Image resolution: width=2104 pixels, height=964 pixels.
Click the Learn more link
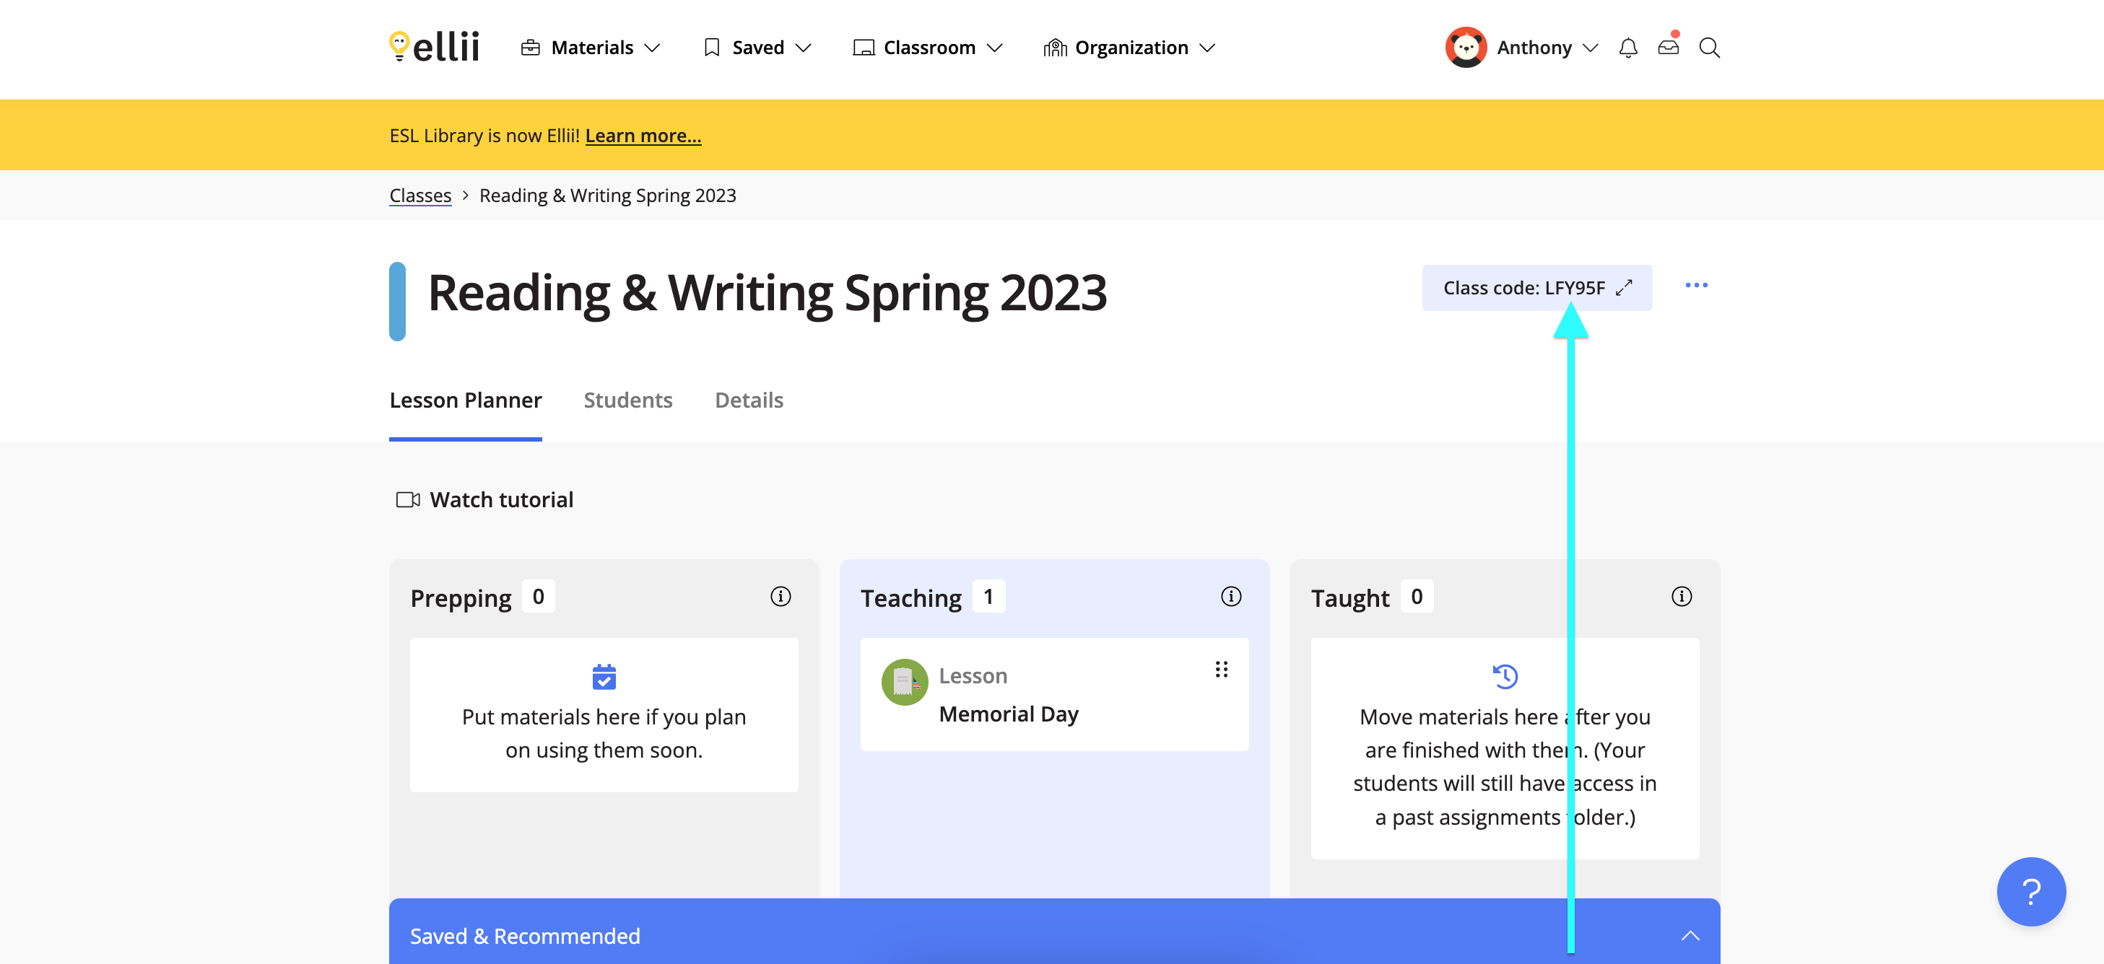point(643,136)
